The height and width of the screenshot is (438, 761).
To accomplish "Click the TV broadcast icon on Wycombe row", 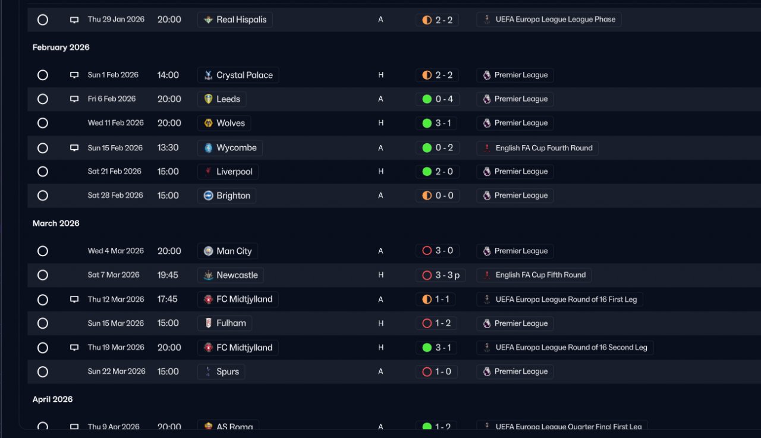I will pos(74,148).
